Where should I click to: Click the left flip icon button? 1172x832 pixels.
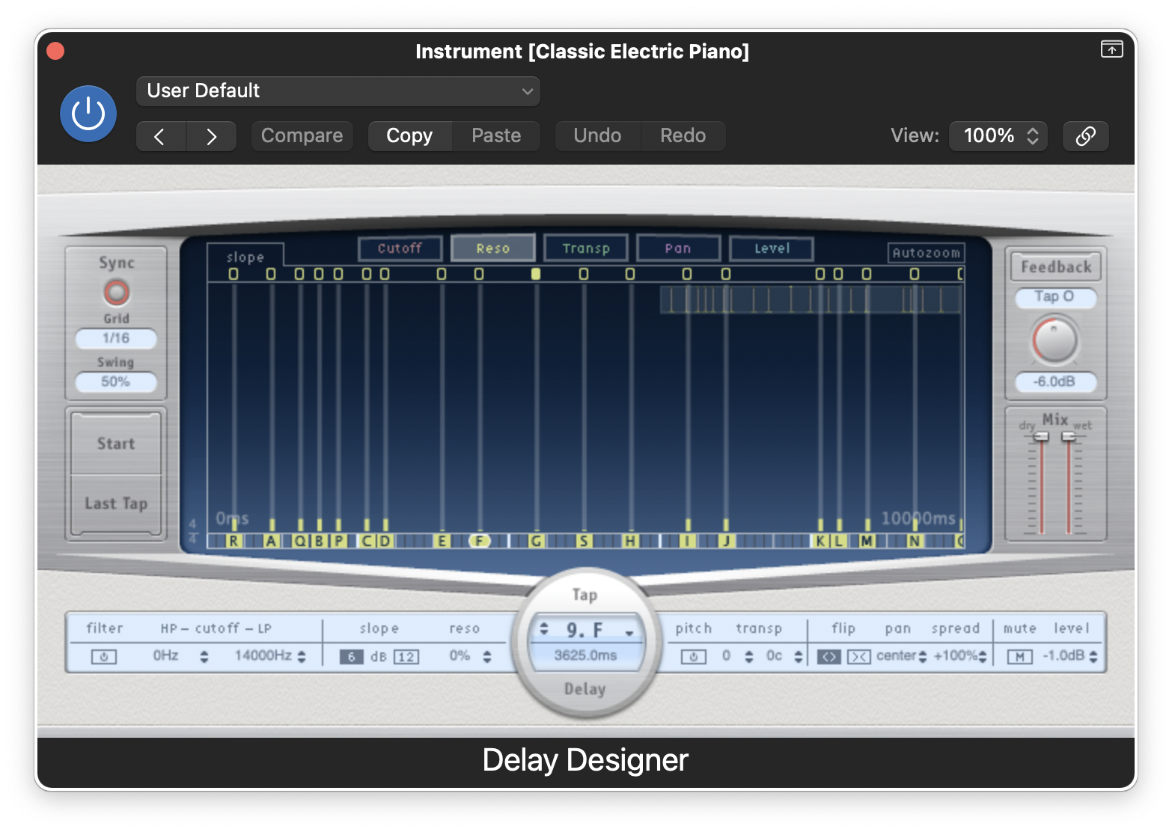pos(828,657)
